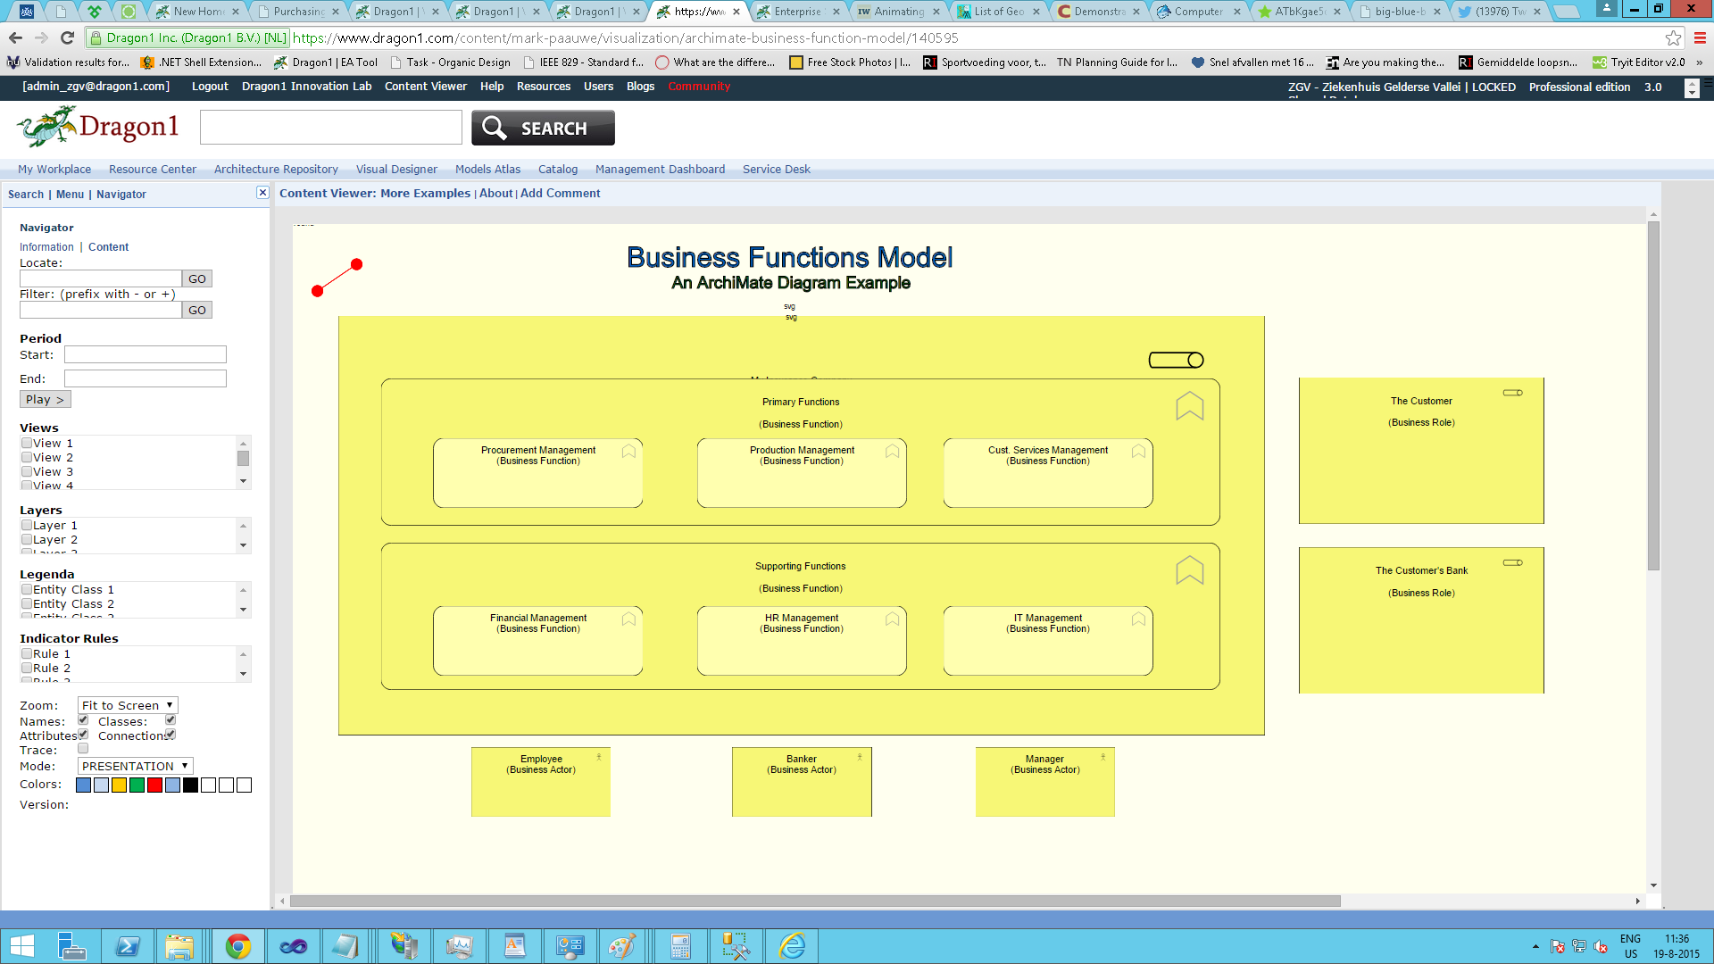Click the red connector line icon
Image resolution: width=1714 pixels, height=964 pixels.
point(337,278)
